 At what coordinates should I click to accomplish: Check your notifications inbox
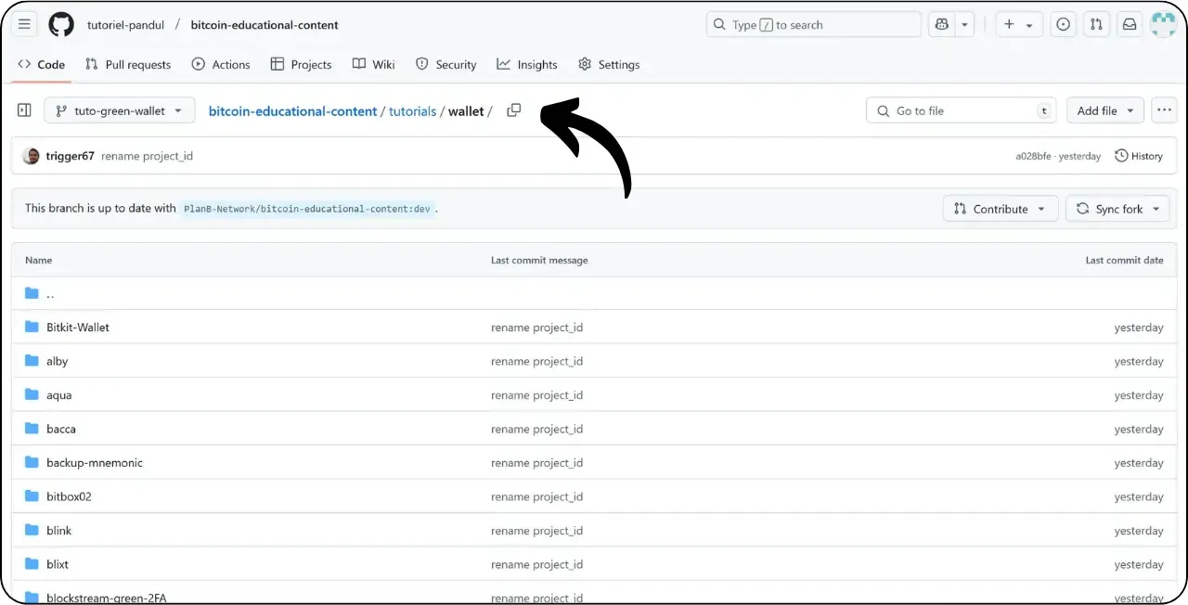pos(1129,24)
